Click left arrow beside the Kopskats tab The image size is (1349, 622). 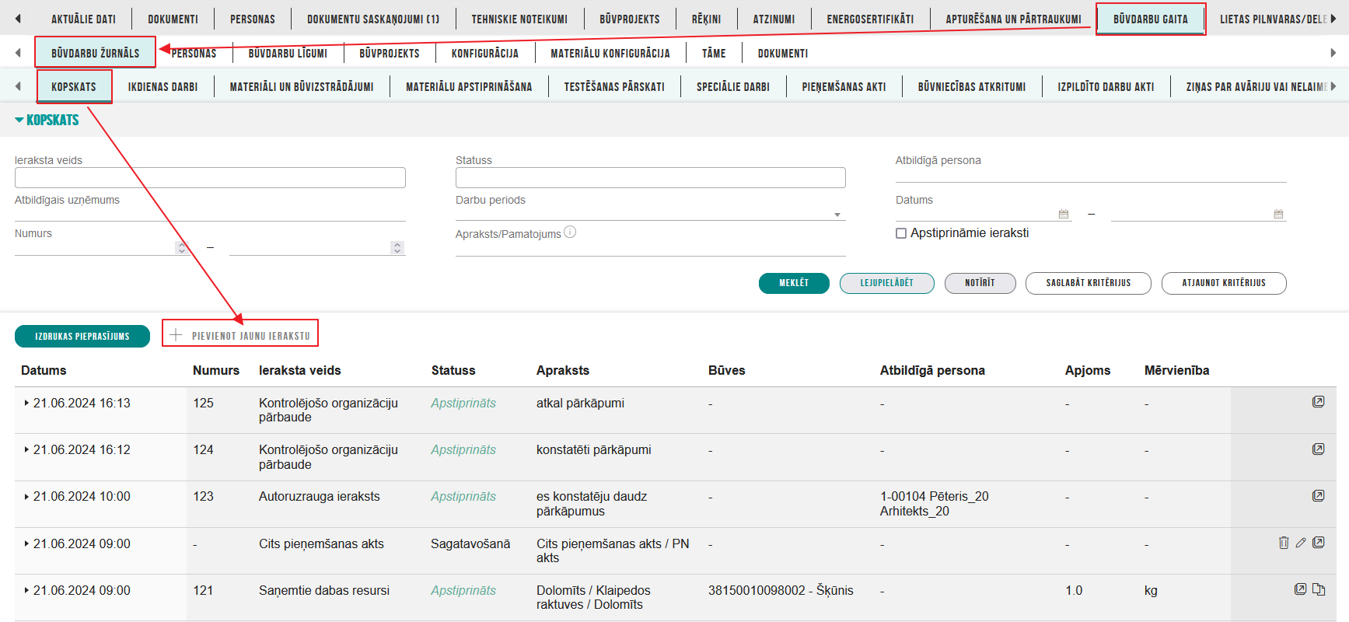point(18,86)
